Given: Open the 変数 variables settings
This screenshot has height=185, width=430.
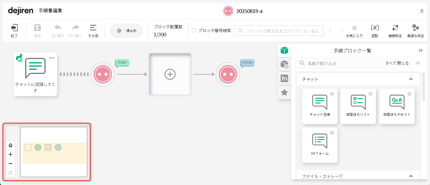Looking at the screenshot, I should point(375,28).
